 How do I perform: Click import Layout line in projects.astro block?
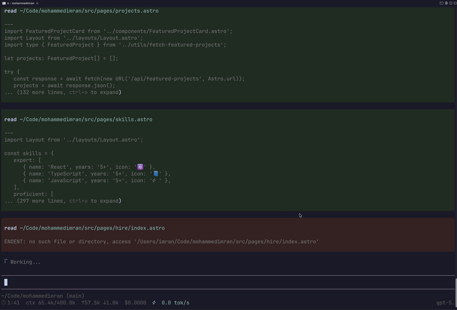coord(74,38)
